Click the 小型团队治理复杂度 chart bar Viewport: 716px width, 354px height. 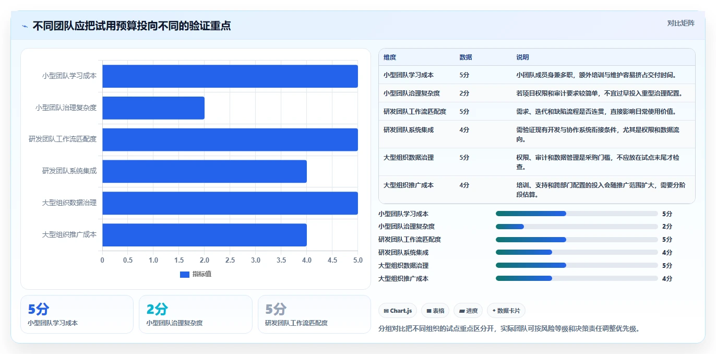point(153,108)
